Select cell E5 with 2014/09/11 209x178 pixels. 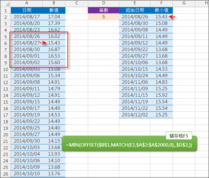tap(135, 36)
